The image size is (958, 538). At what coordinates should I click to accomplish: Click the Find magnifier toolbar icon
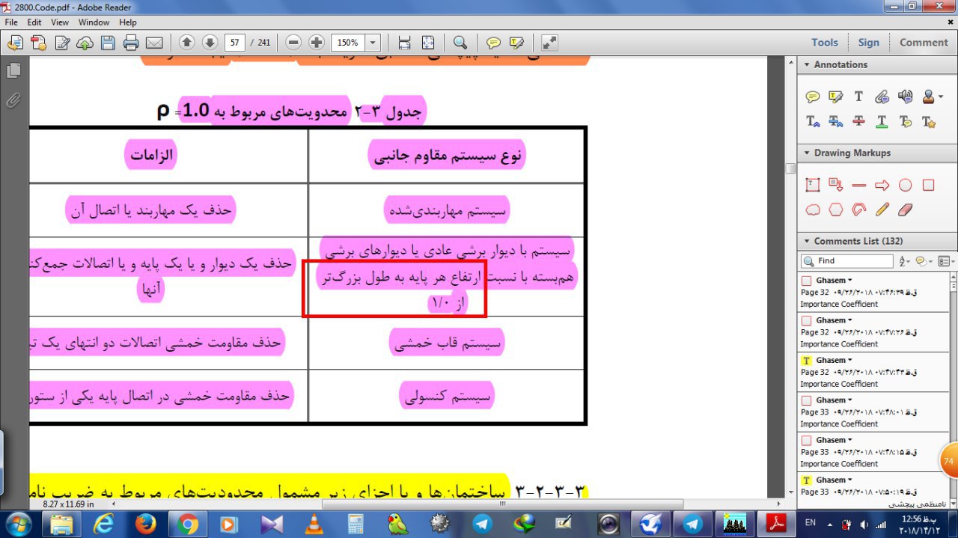click(460, 43)
